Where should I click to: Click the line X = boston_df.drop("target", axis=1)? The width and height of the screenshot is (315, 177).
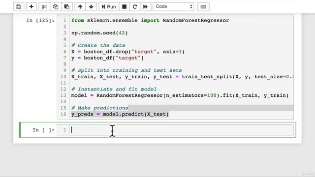[x=128, y=52]
